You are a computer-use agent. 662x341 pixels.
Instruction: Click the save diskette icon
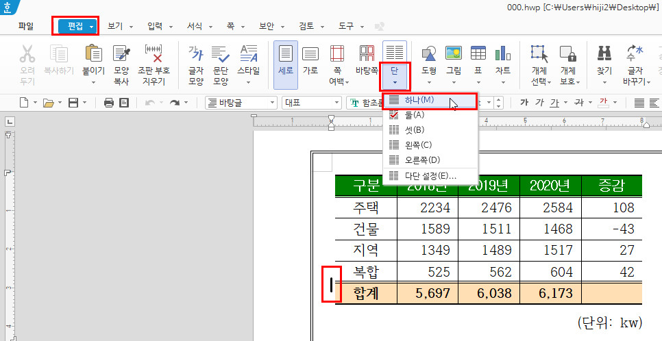[73, 103]
